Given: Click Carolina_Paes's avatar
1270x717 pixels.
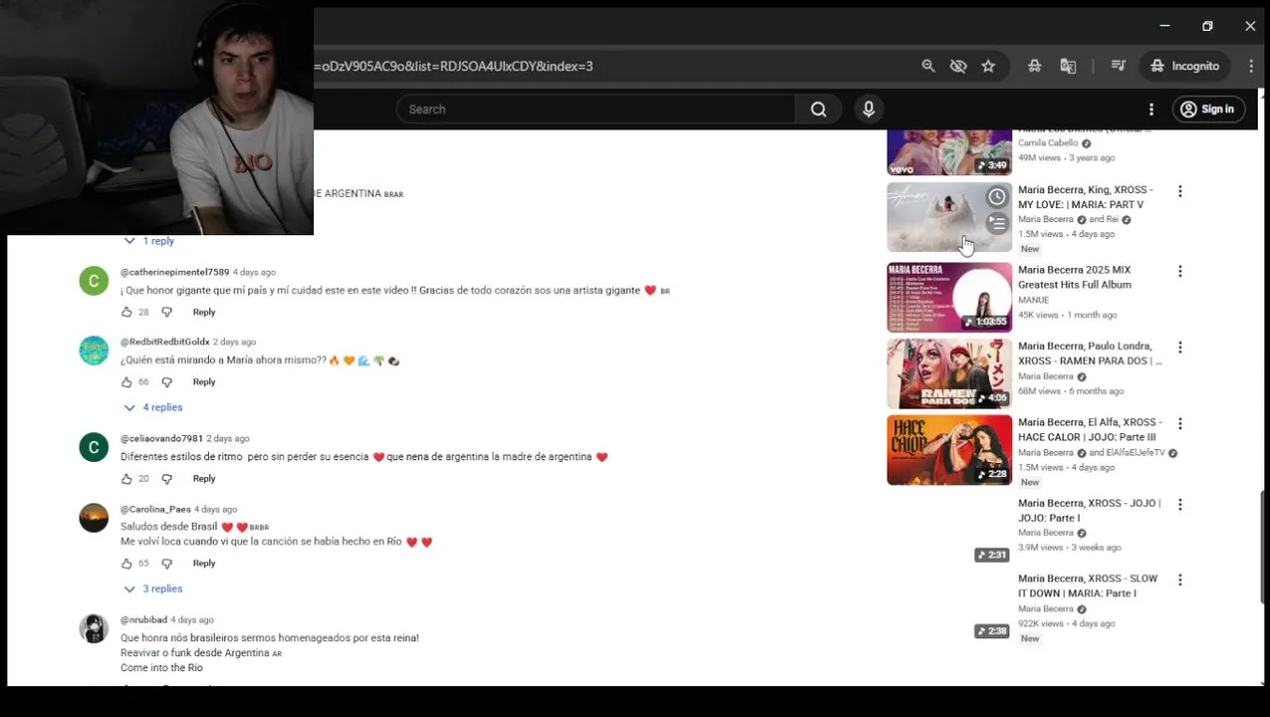Looking at the screenshot, I should pyautogui.click(x=94, y=518).
